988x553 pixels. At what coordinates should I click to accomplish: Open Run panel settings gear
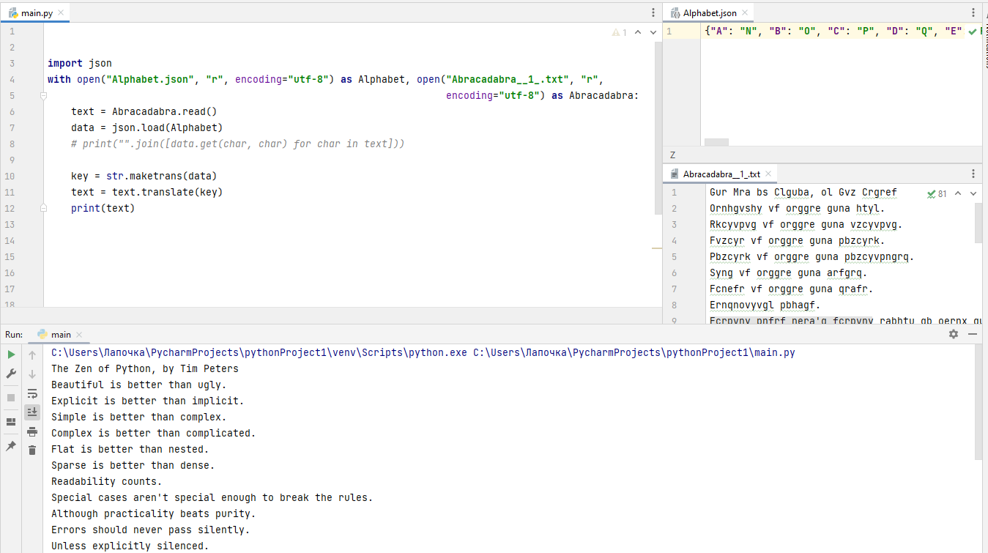point(953,334)
